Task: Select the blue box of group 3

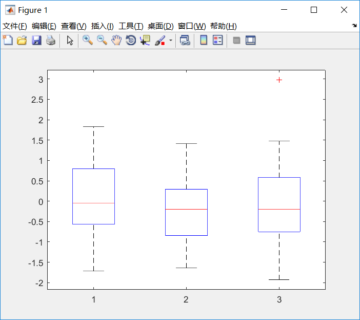Action: click(x=279, y=204)
